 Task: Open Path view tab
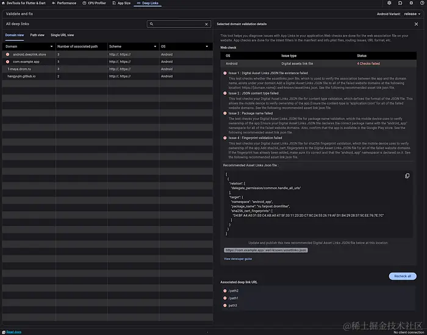[37, 35]
